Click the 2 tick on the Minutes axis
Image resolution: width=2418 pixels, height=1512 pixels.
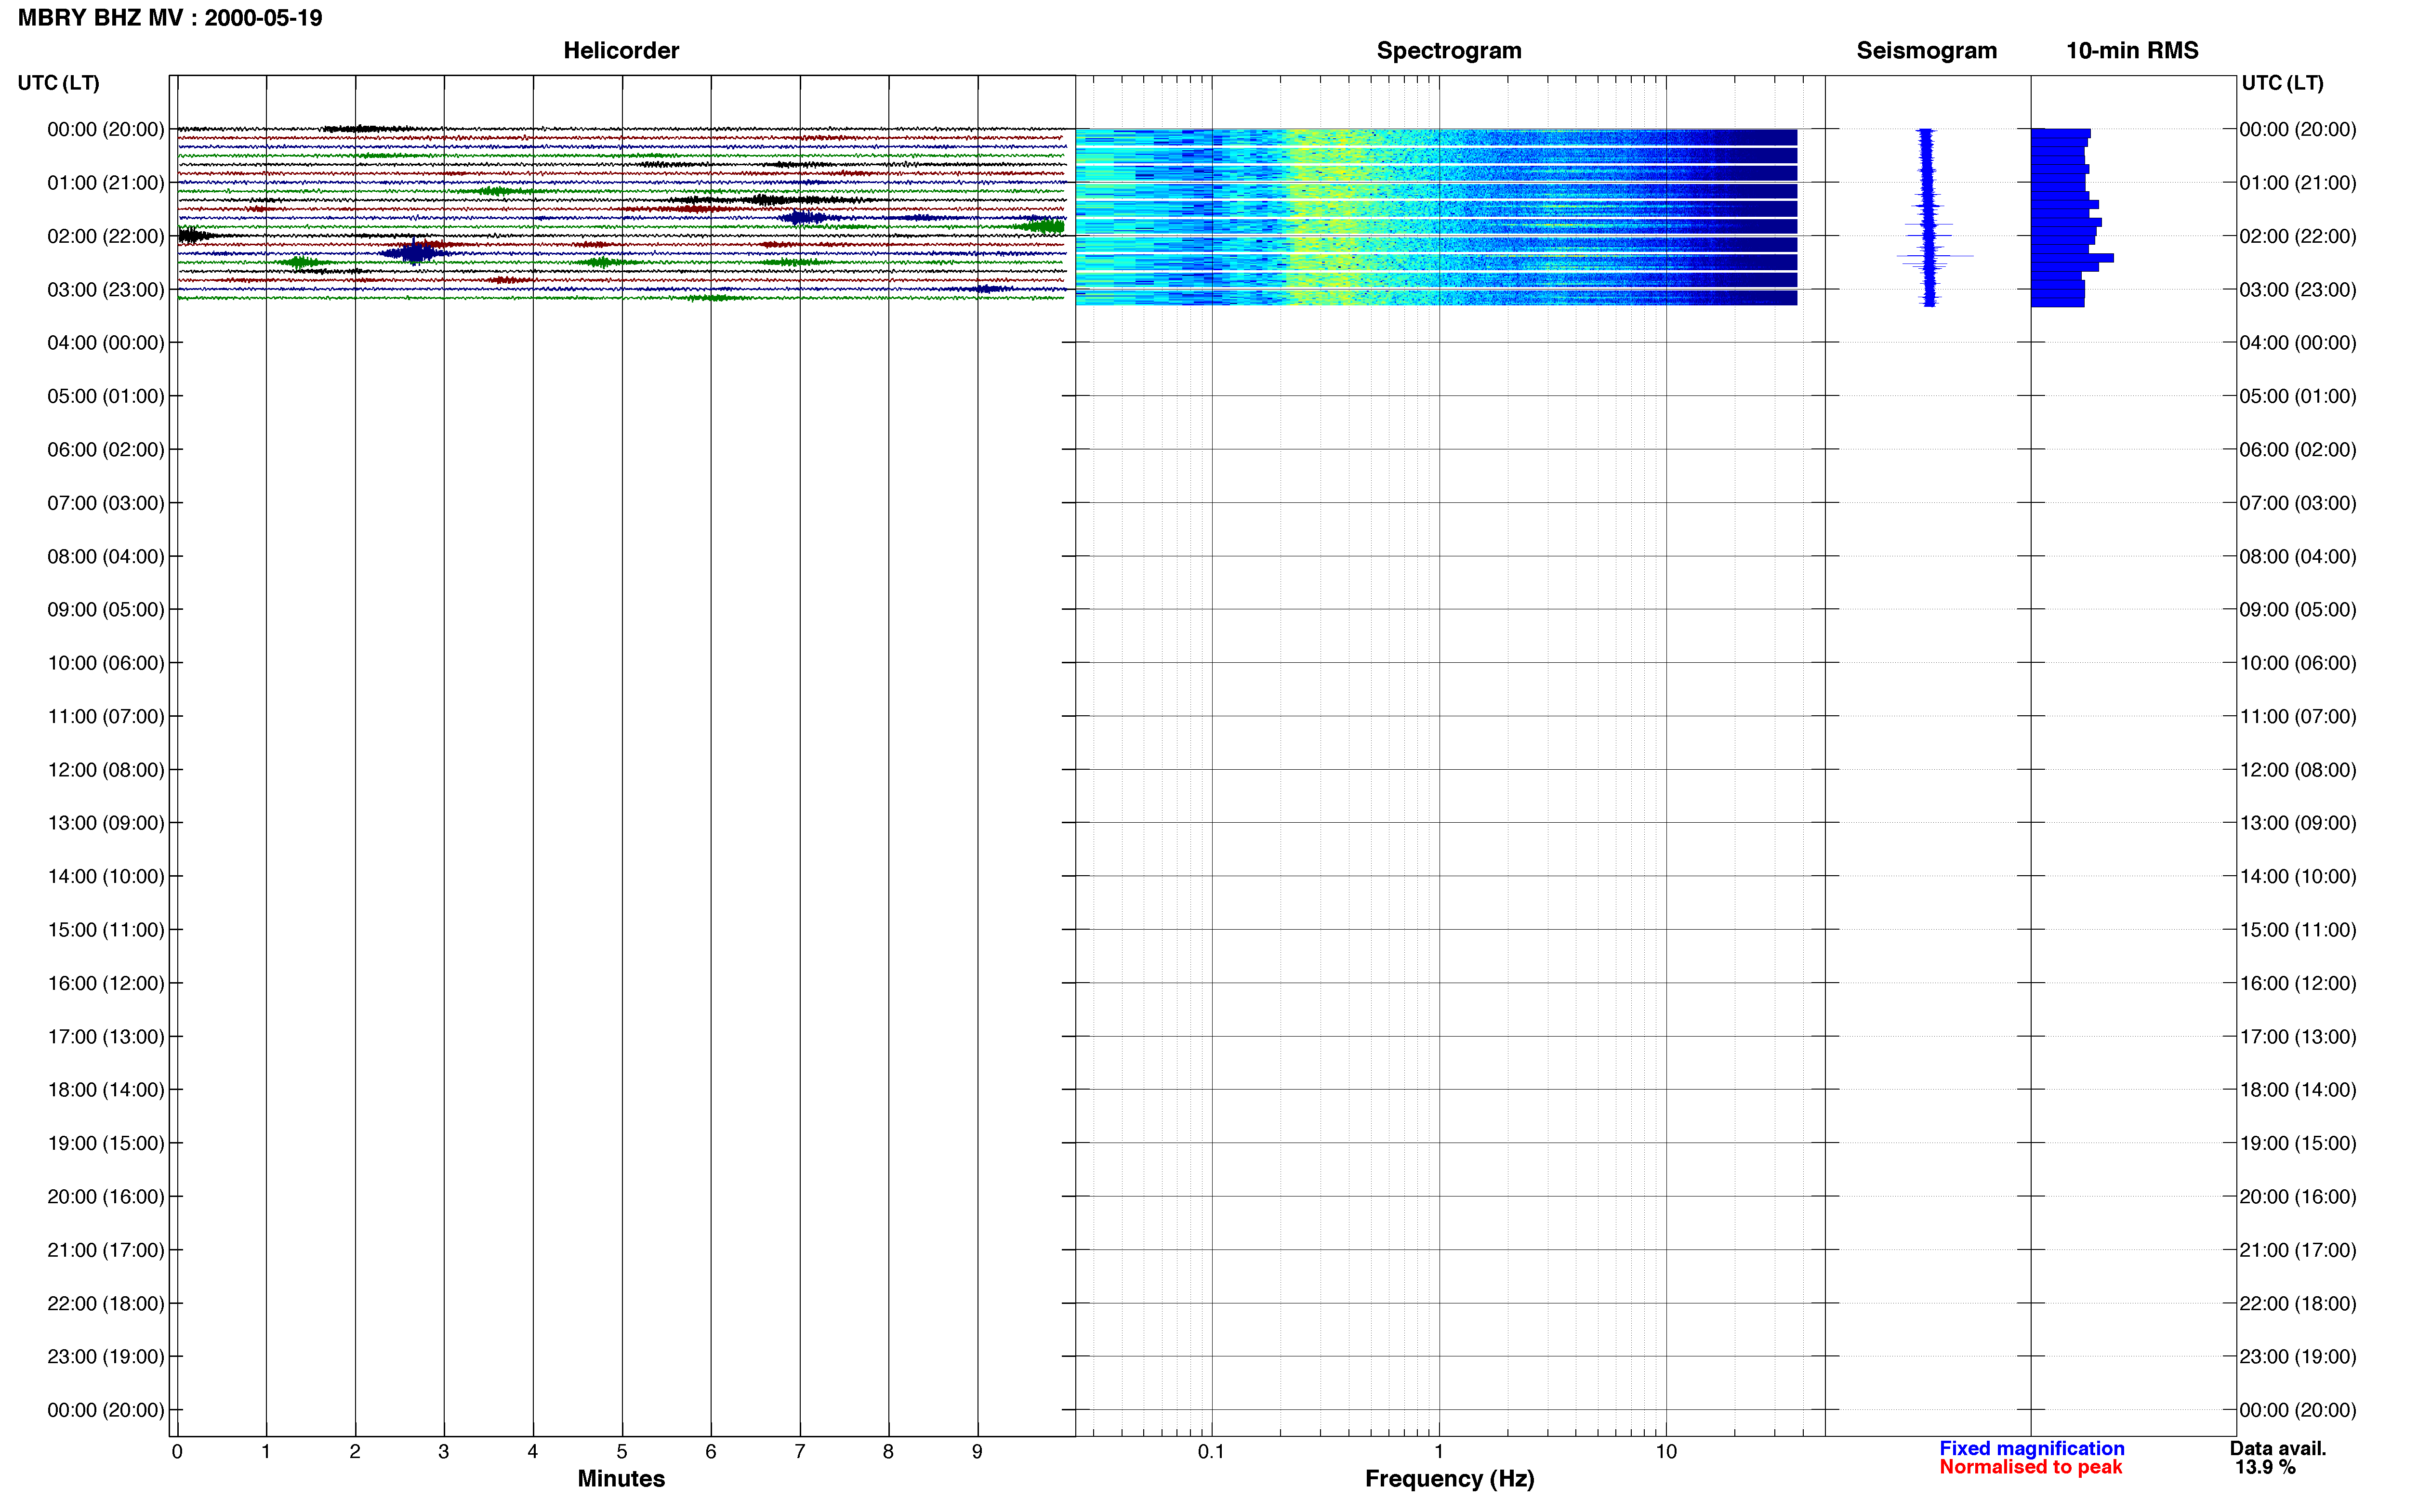coord(355,1452)
